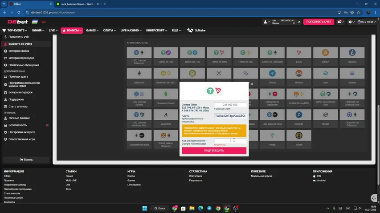
Task: Choose the Algorand payment tile
Action: click(x=166, y=118)
